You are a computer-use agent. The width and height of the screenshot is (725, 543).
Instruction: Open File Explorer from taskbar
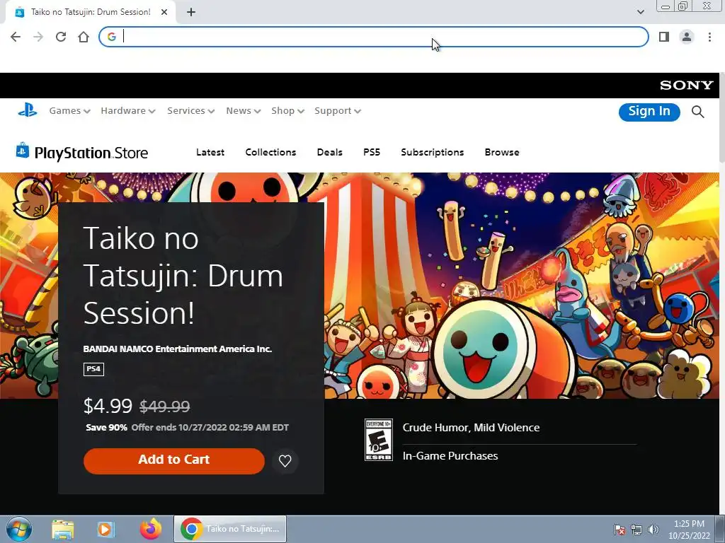[62, 529]
